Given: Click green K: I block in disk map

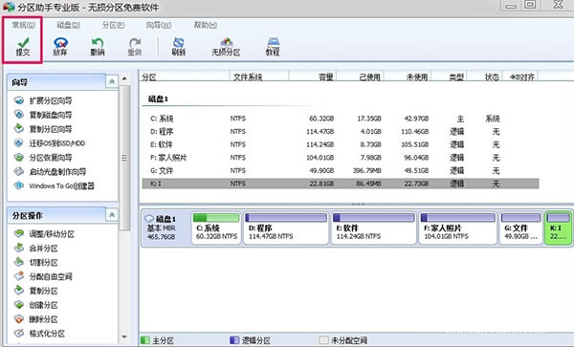Looking at the screenshot, I should (559, 228).
